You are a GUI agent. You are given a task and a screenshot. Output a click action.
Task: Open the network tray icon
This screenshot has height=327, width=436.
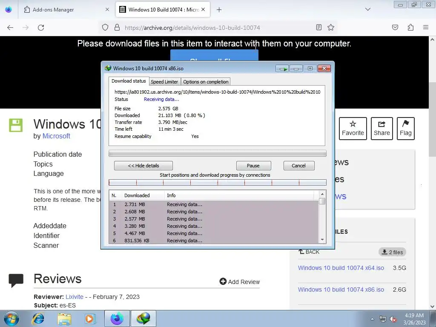point(383,319)
